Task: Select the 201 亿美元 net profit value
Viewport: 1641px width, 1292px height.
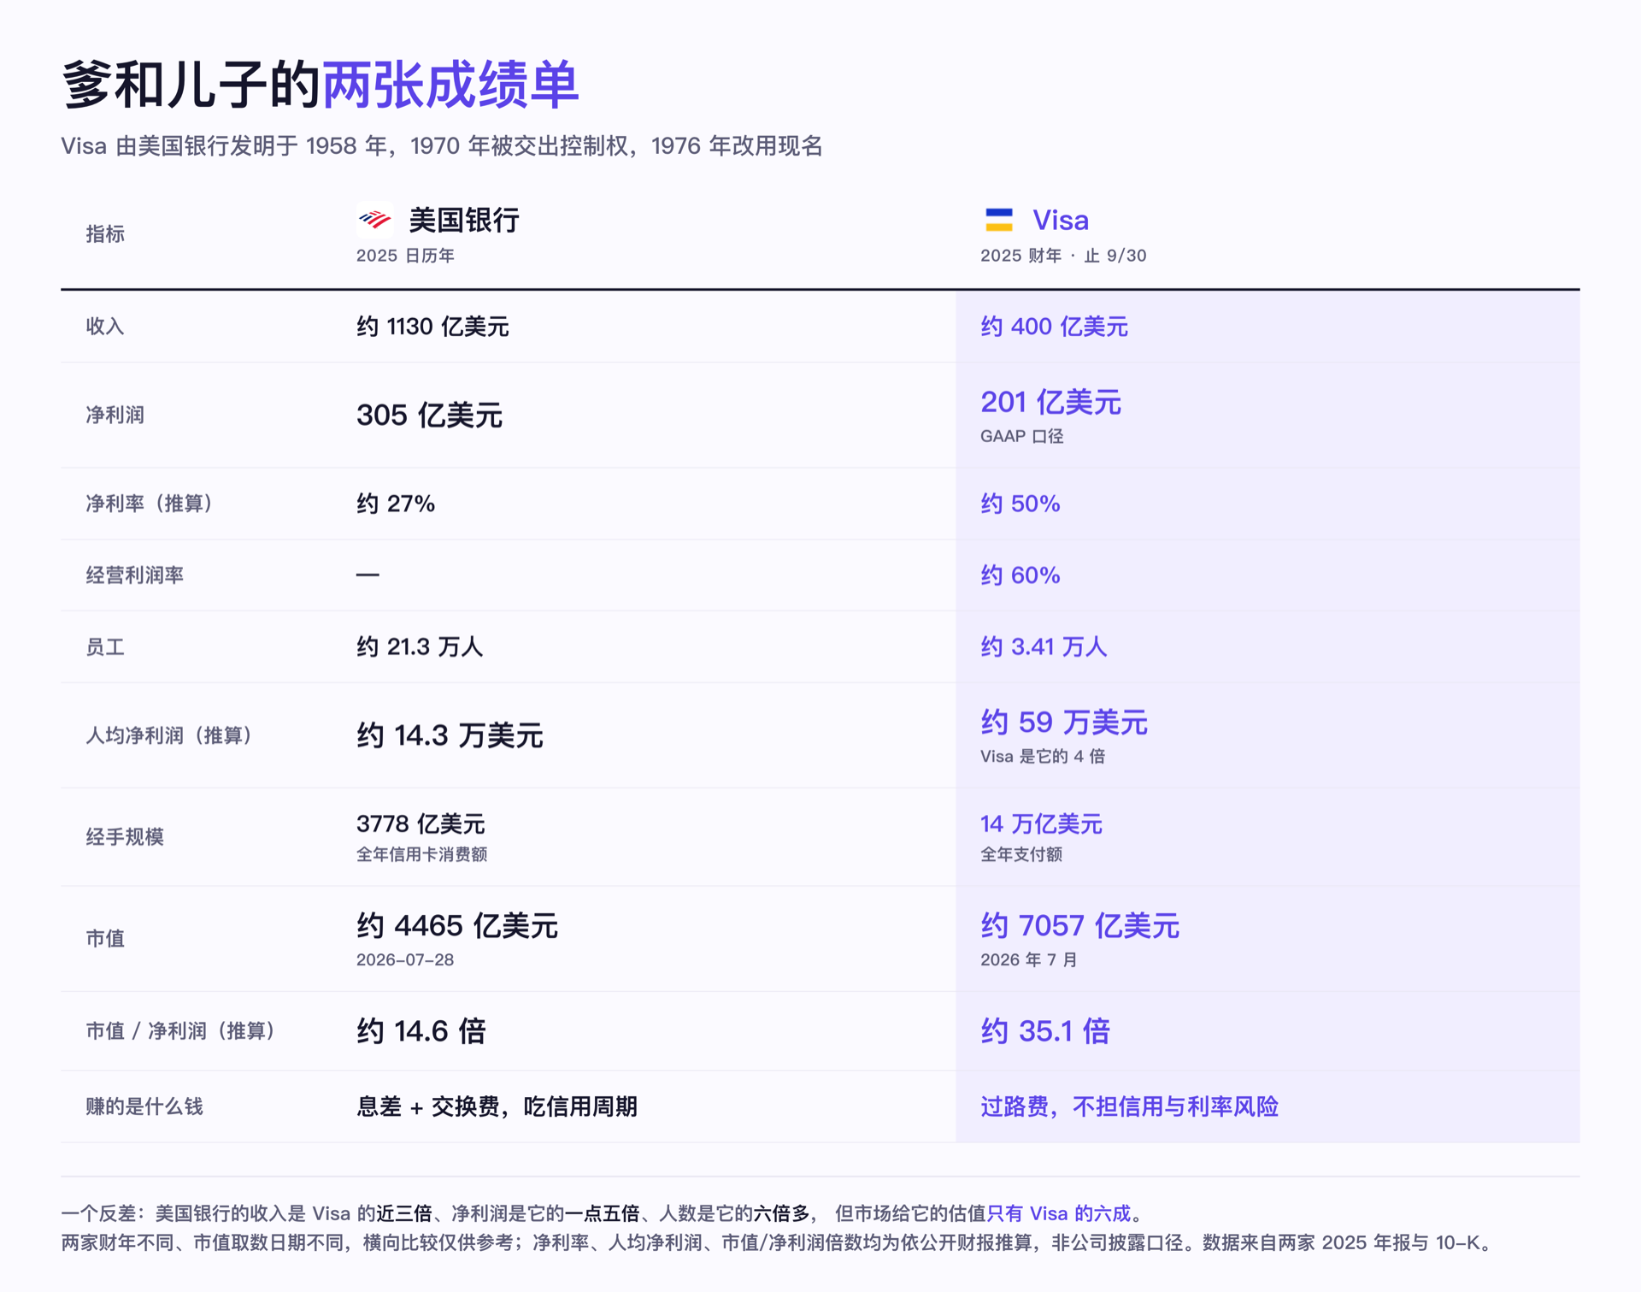Action: (1050, 402)
